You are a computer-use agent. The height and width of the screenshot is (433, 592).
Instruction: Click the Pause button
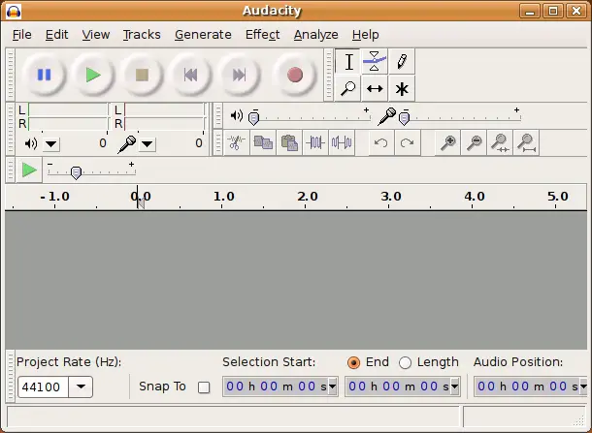(44, 75)
